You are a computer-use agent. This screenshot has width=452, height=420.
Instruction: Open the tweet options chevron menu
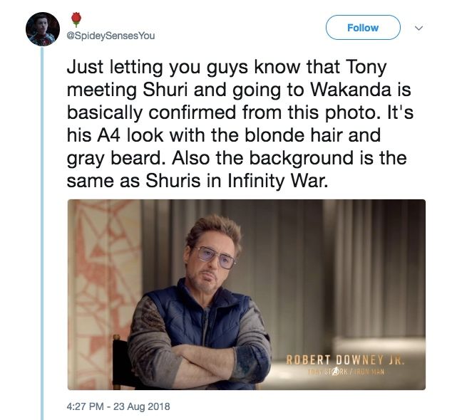click(x=418, y=28)
